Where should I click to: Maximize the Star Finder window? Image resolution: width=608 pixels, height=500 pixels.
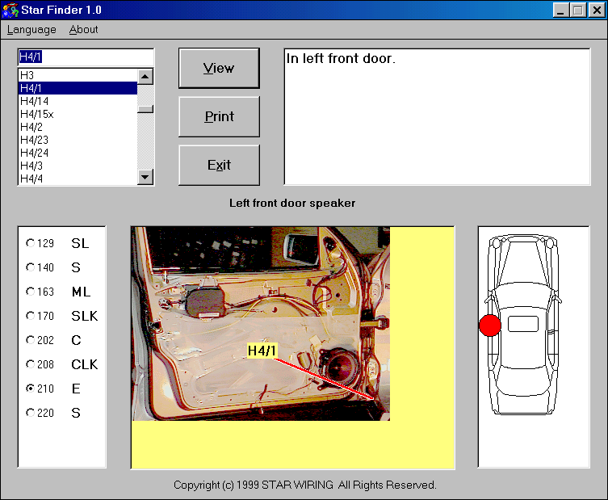pos(578,10)
